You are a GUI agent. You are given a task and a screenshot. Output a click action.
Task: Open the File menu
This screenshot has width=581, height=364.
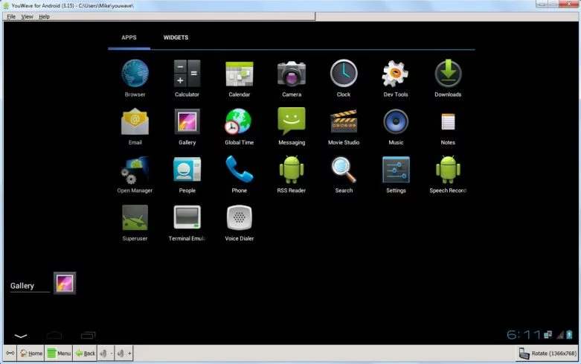point(11,16)
